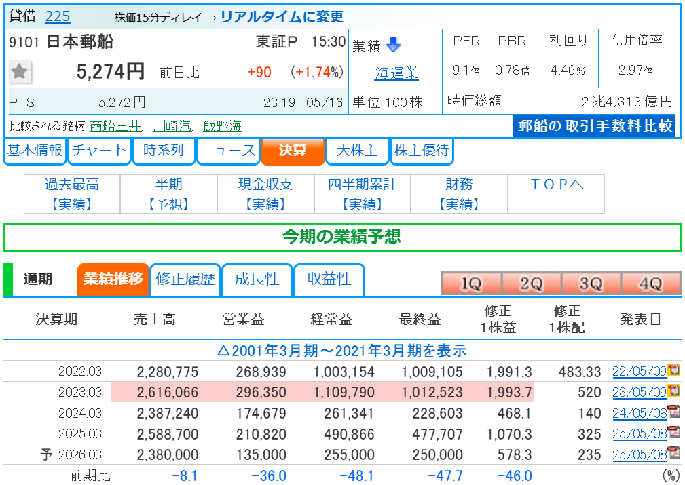Open the 基本情報 tab
This screenshot has width=685, height=485.
(35, 151)
